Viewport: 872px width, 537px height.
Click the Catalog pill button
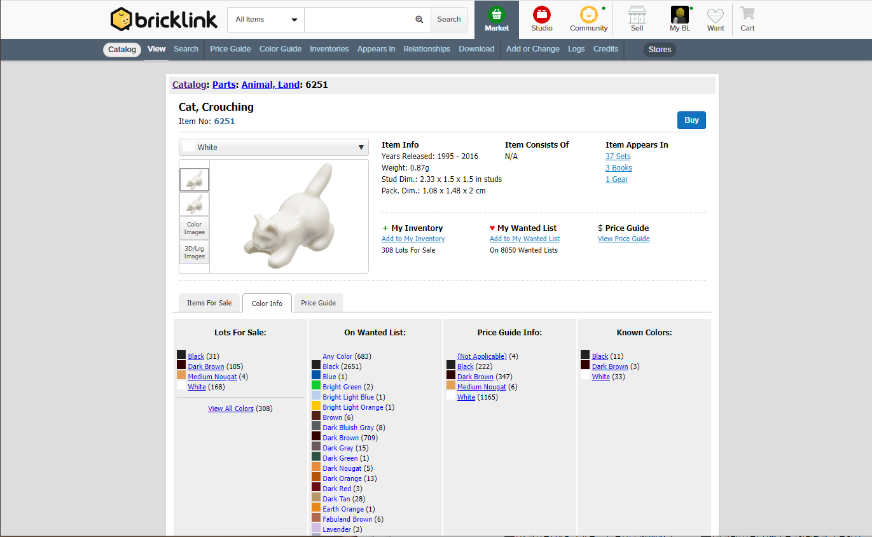(x=122, y=50)
